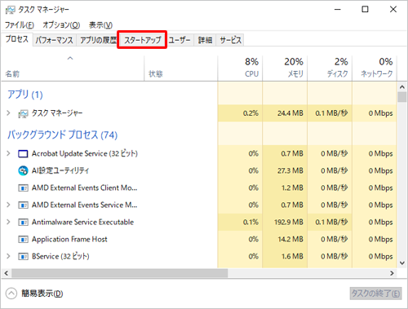Switch to the ユーザー tab

click(180, 40)
